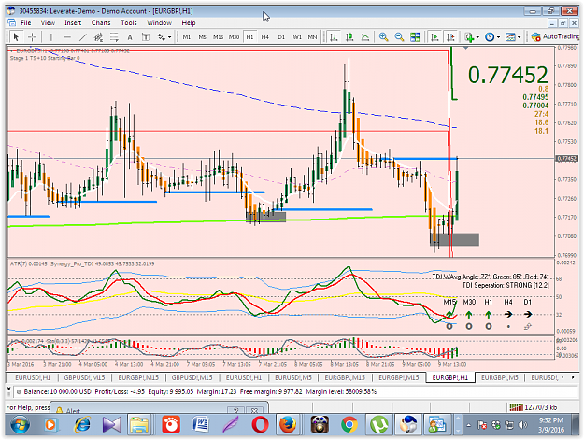This screenshot has height=440, width=584.
Task: Switch to the EURGBP.,M5 chart tab
Action: [x=500, y=377]
